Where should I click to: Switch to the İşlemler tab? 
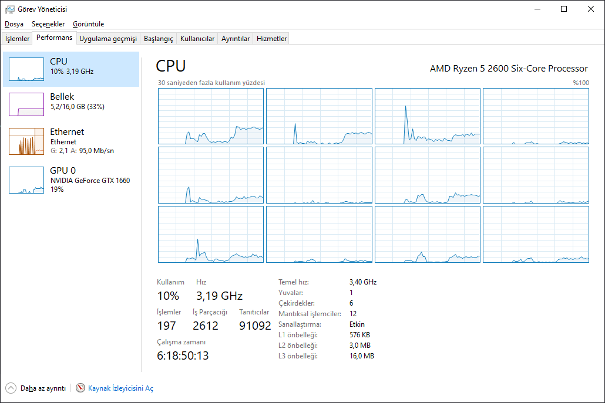tap(17, 39)
